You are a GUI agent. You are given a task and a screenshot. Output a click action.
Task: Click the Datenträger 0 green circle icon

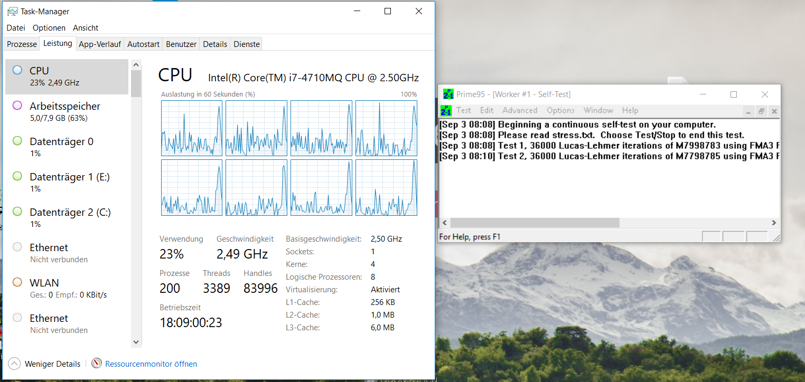coord(17,141)
